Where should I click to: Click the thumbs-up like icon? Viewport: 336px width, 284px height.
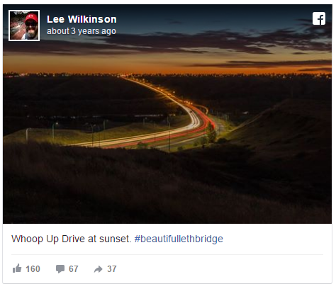click(17, 268)
